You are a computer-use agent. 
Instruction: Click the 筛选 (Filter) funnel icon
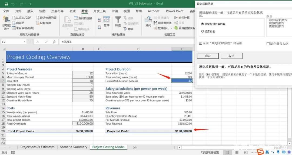118,19
